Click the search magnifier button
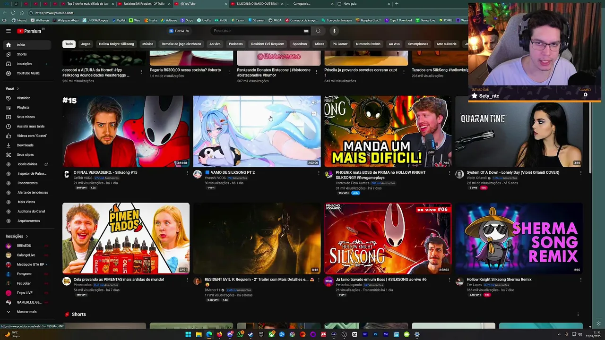Screen dimensions: 605x340 tap(318, 31)
